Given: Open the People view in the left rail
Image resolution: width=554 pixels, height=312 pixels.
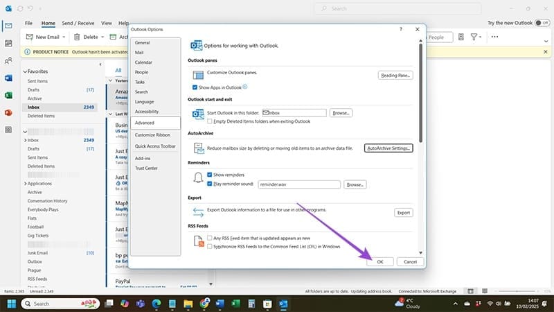Looking at the screenshot, I should tap(8, 60).
